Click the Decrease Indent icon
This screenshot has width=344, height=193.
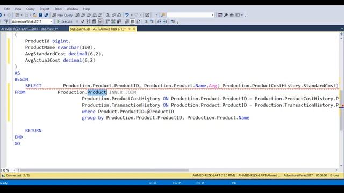coord(160,21)
